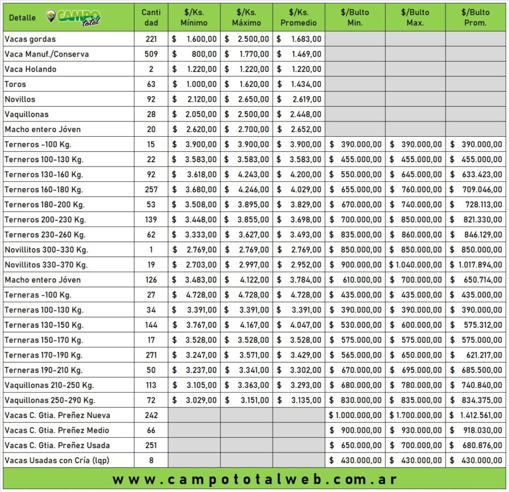
Task: Click the 509 quantity cell for Vaca Manuf./Conserva
Action: (151, 54)
